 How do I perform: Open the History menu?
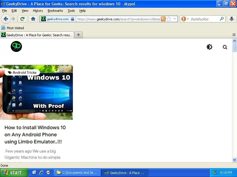tap(38, 11)
